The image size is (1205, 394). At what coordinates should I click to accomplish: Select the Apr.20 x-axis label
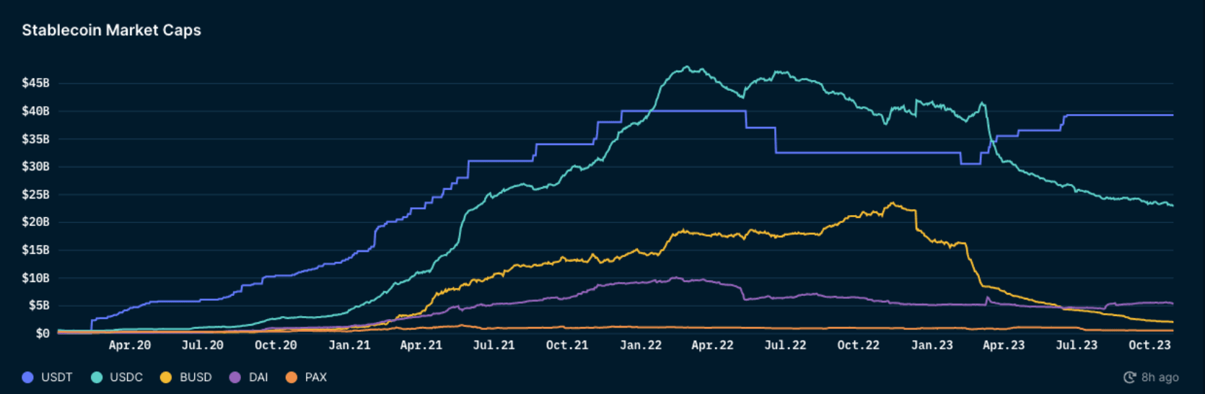130,346
